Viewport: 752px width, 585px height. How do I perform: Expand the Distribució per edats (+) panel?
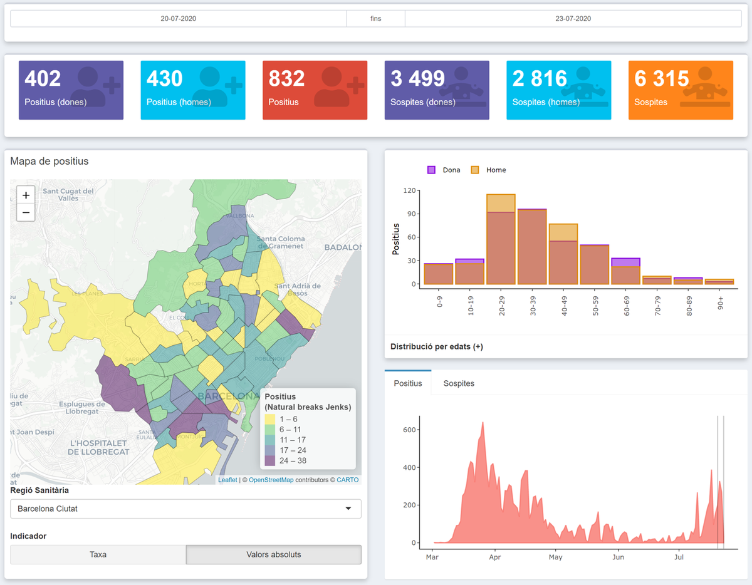(437, 346)
